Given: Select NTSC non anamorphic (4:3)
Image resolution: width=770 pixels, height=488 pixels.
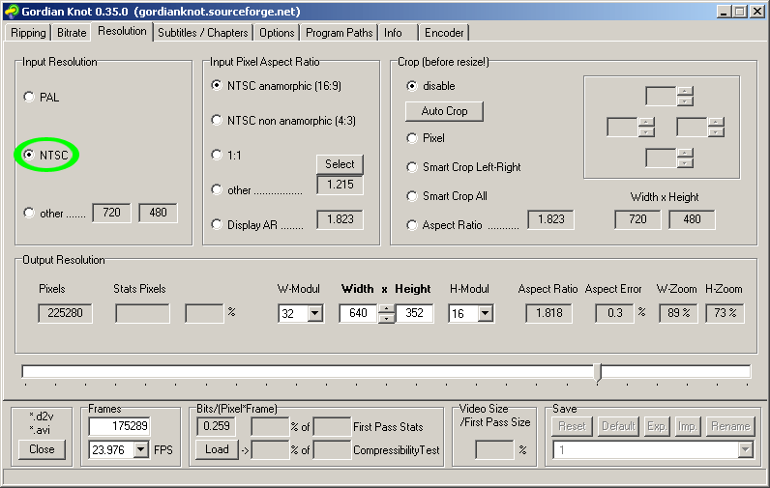Looking at the screenshot, I should tap(217, 120).
